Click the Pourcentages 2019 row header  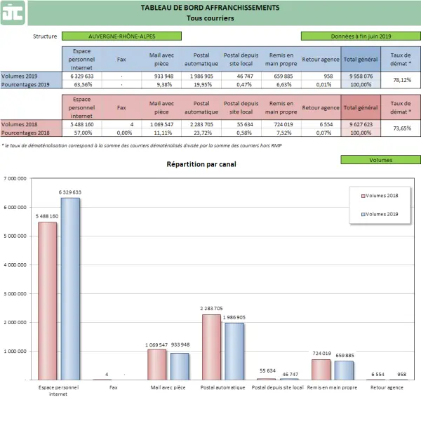coord(31,85)
